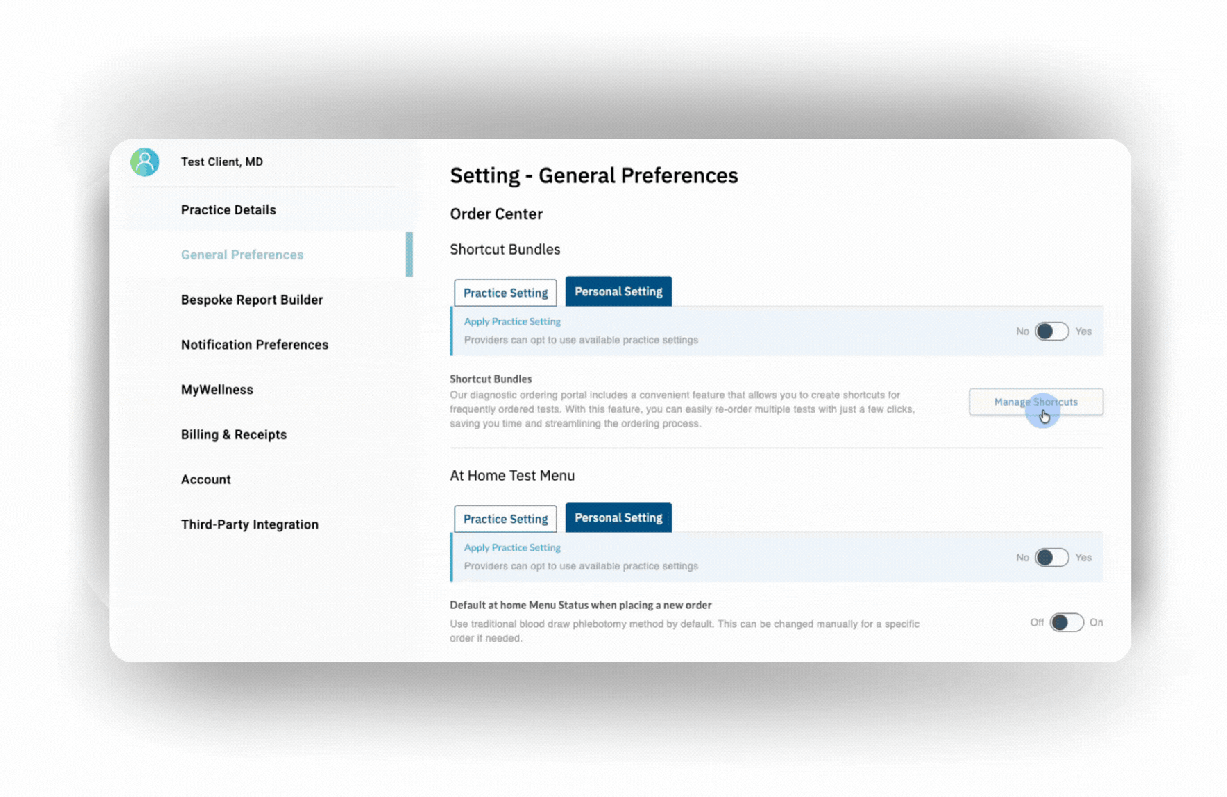
Task: Select At Home Test Personal Setting tab
Action: 618,517
